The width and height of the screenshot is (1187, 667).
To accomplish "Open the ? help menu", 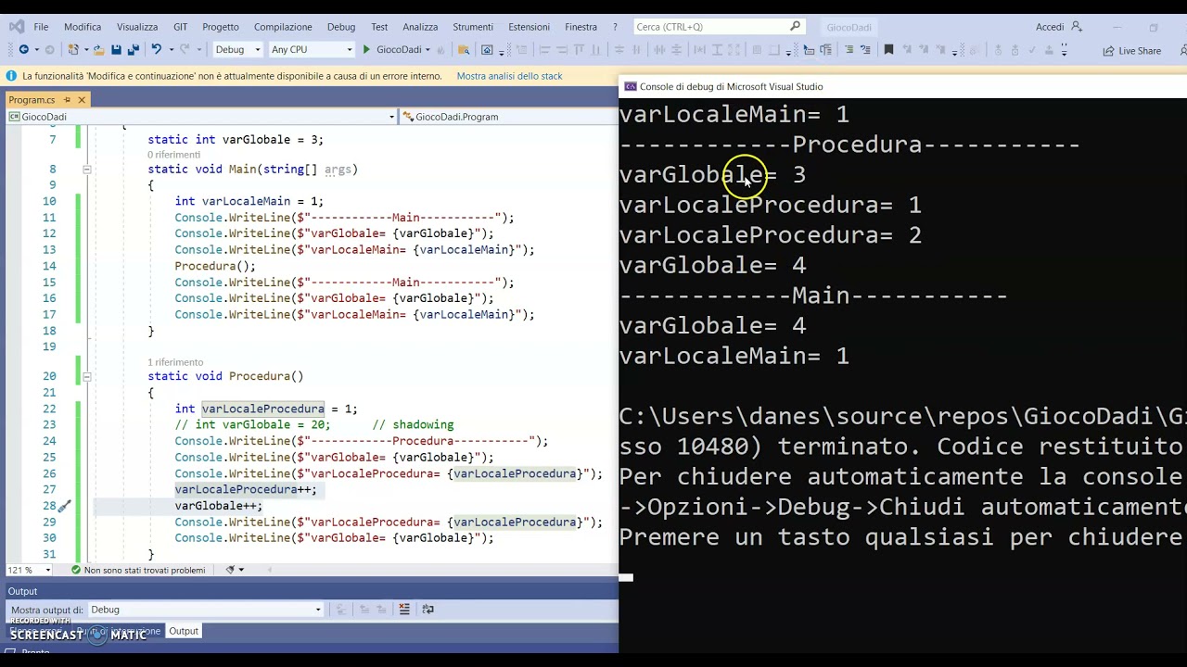I will [x=616, y=27].
